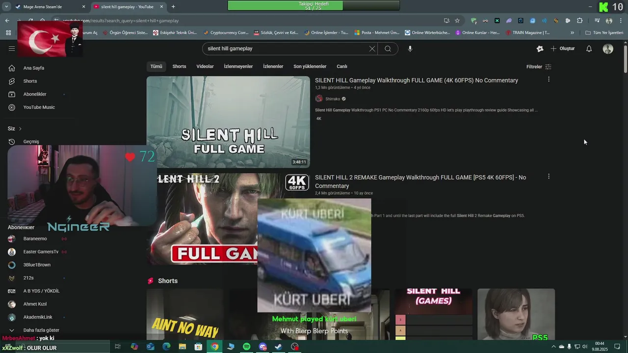Open Spotify from the taskbar

(x=247, y=347)
